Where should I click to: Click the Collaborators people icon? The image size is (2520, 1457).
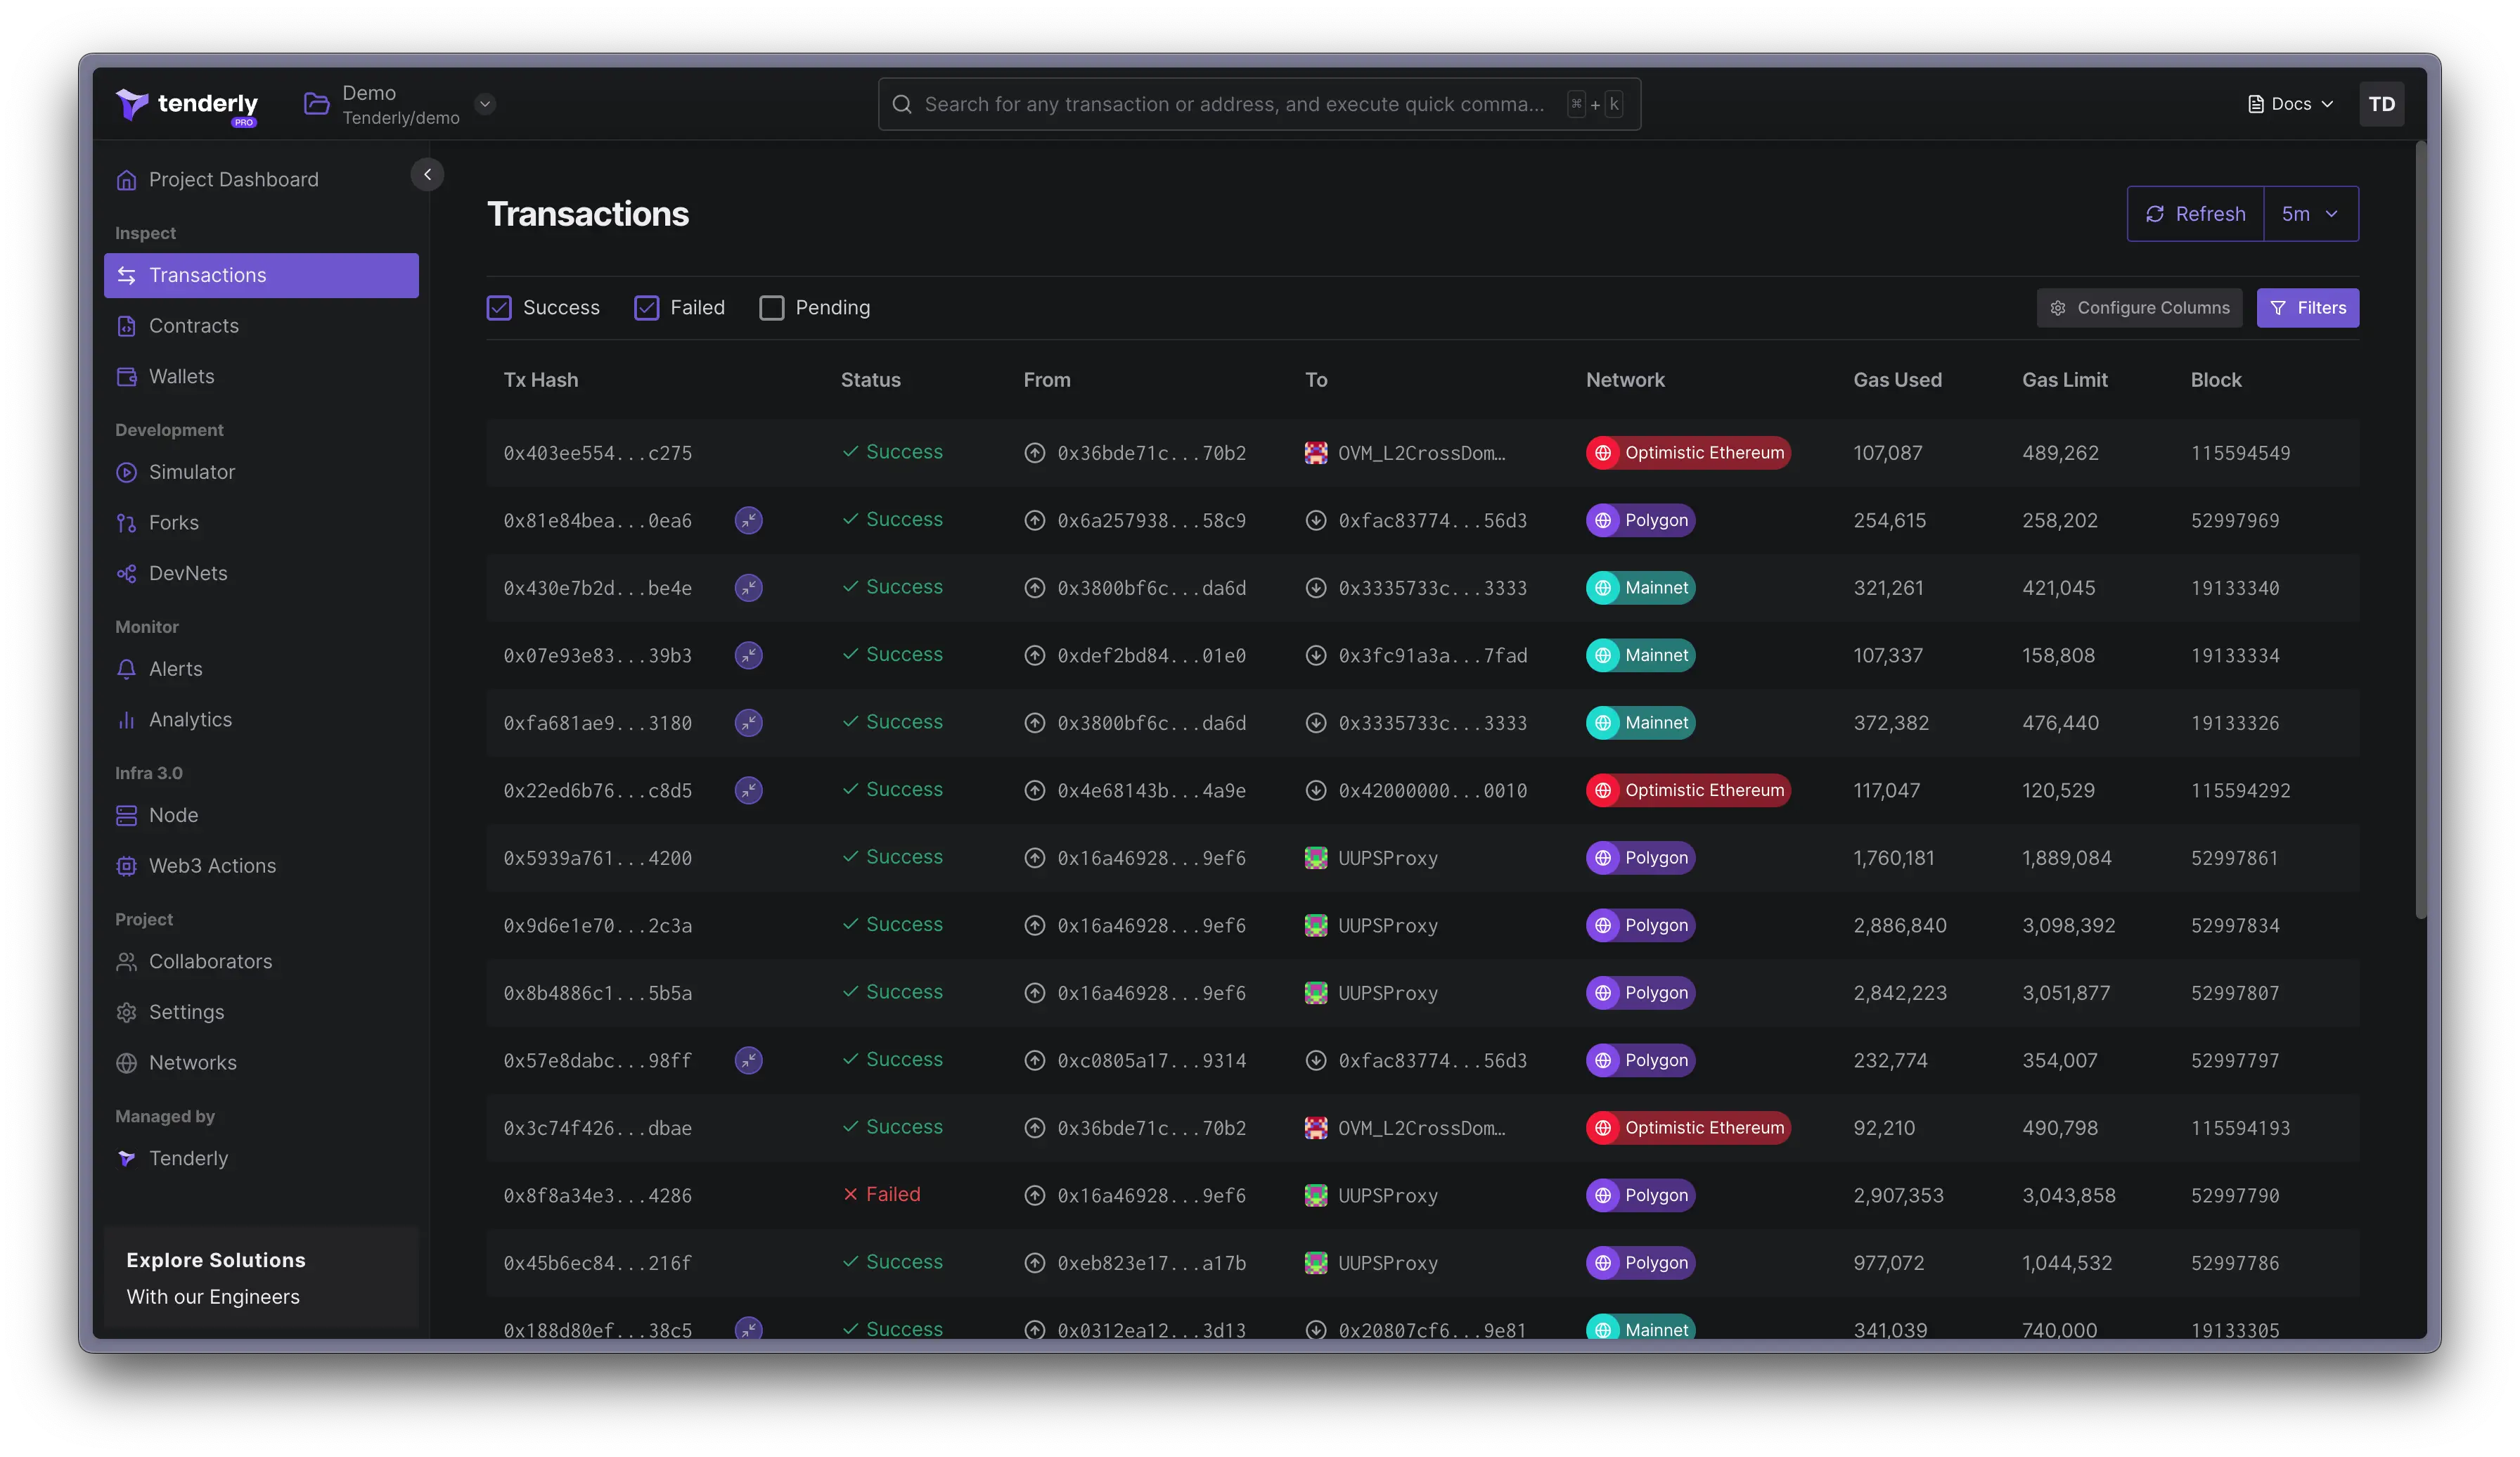[126, 962]
